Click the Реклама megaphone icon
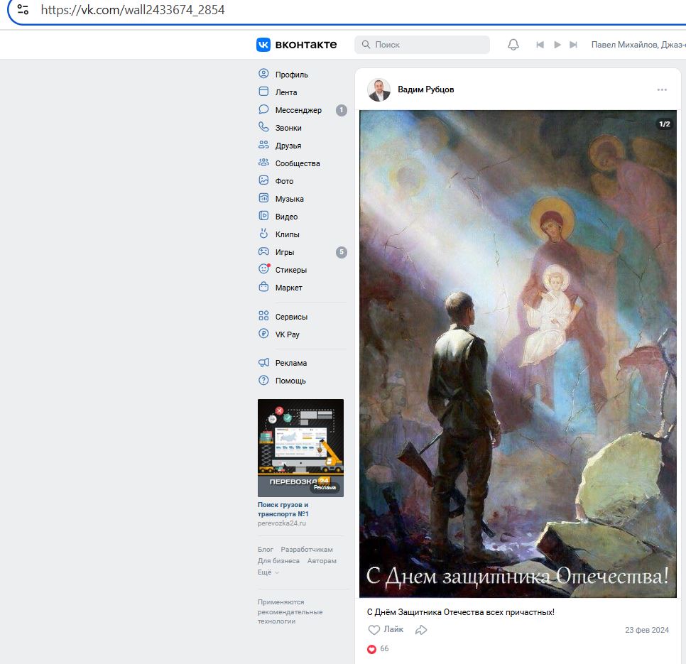This screenshot has height=664, width=686. [x=263, y=362]
